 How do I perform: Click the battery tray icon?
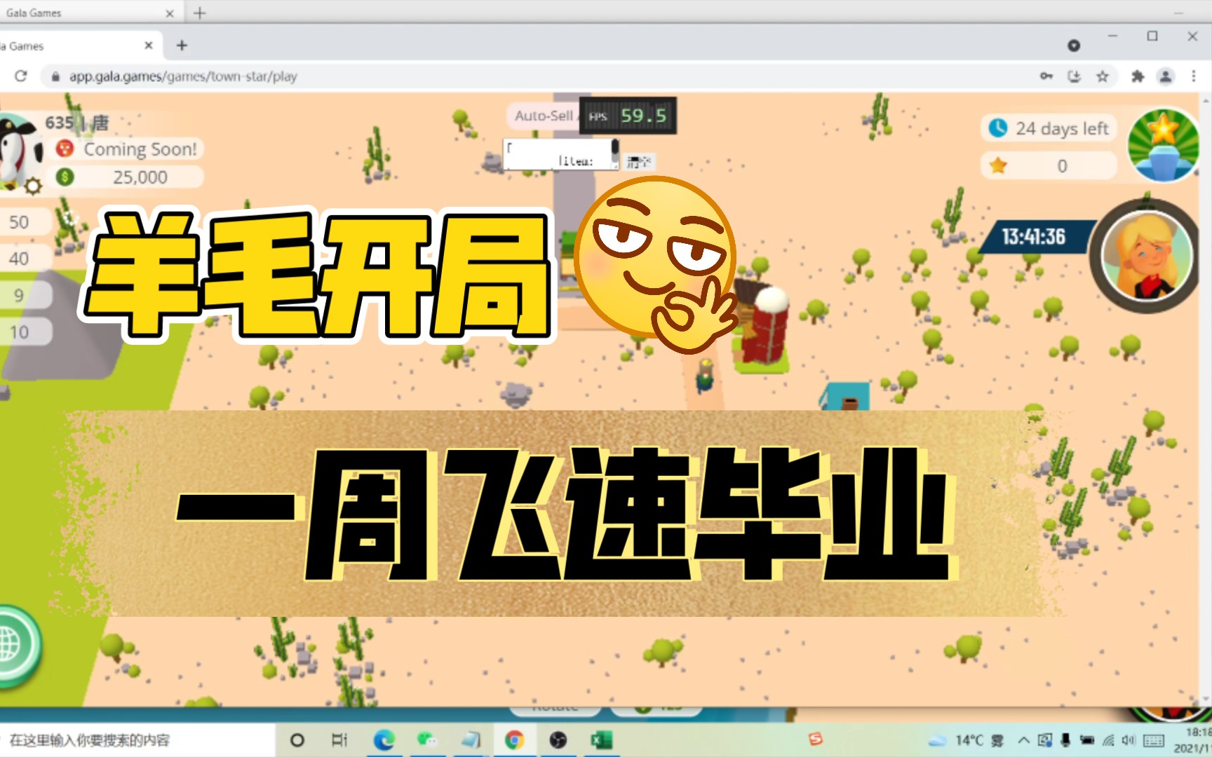(1087, 740)
